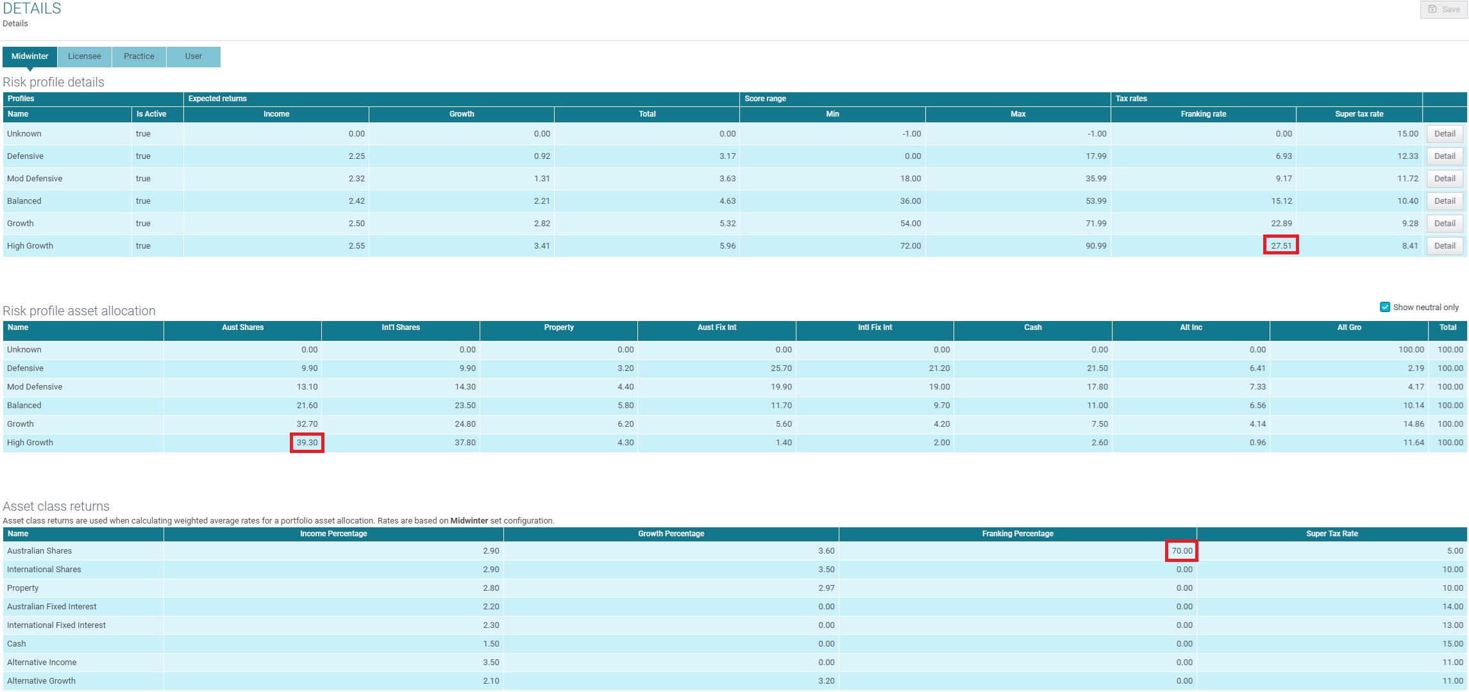Click High Growth franking rate 27.51
This screenshot has height=692, width=1469.
(1280, 245)
